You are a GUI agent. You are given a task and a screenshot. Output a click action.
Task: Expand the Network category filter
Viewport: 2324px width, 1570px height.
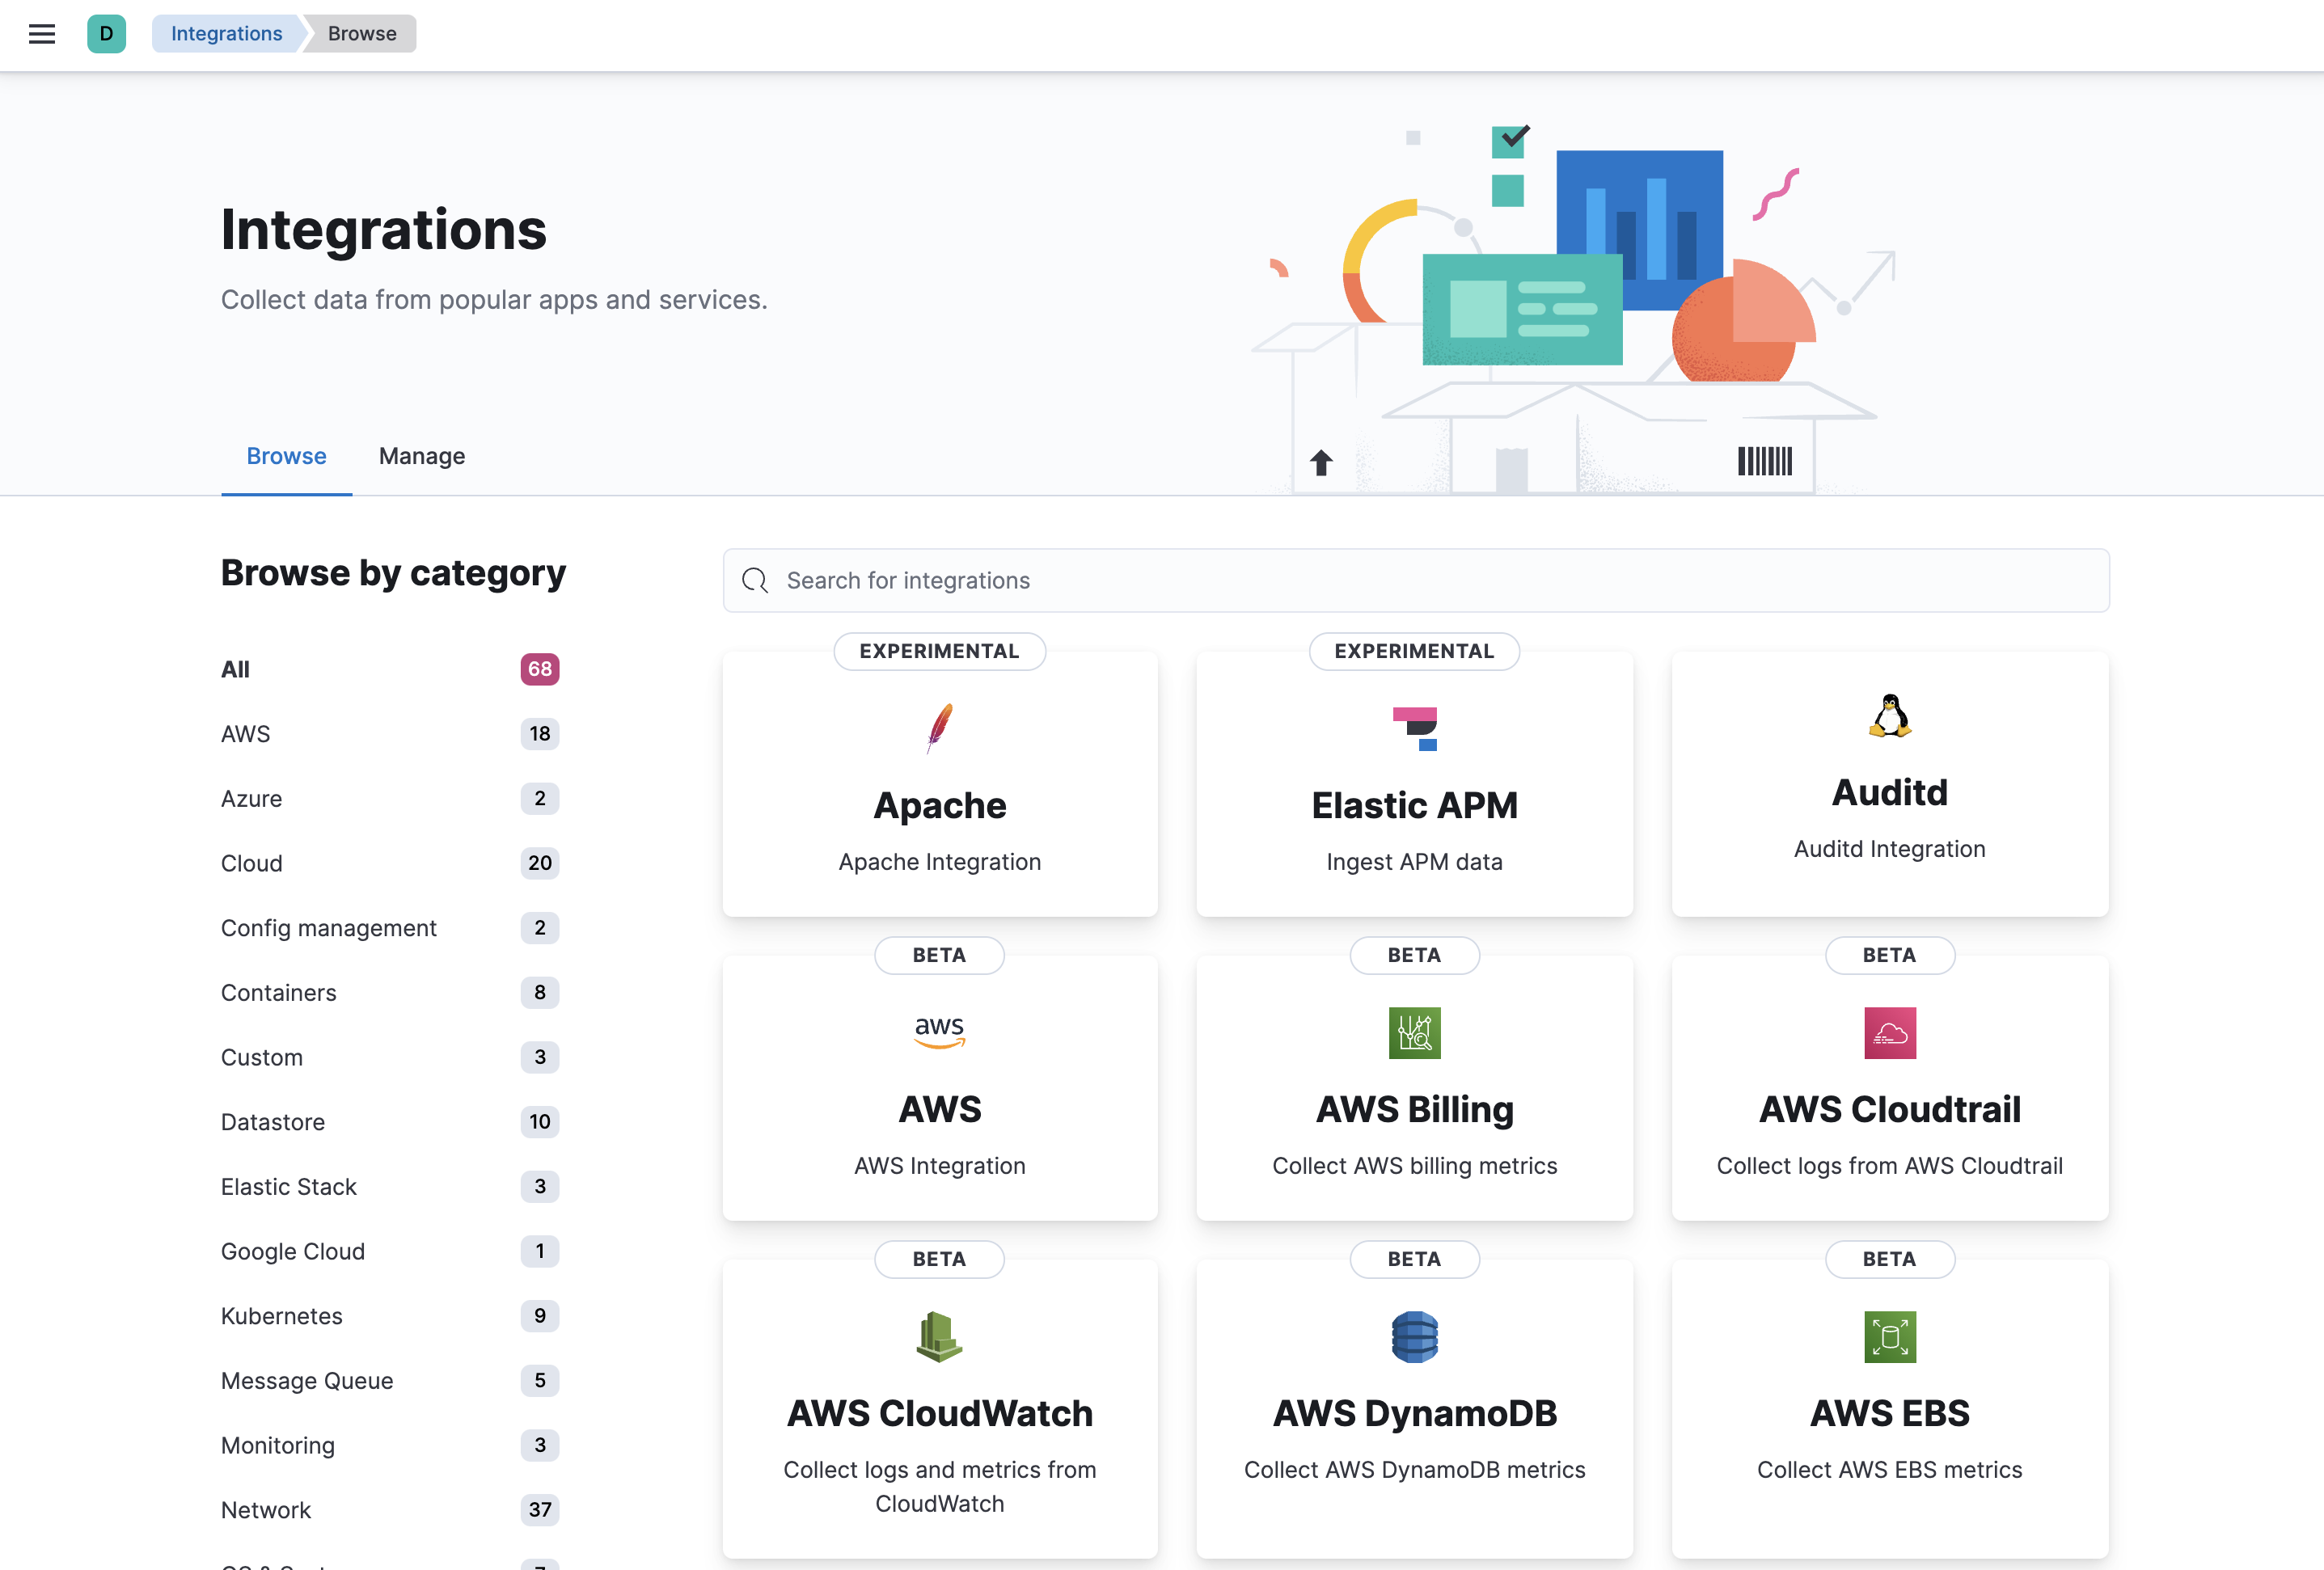264,1509
